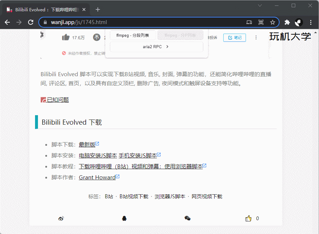Select the Bilibili Evolved tab

coord(46,9)
